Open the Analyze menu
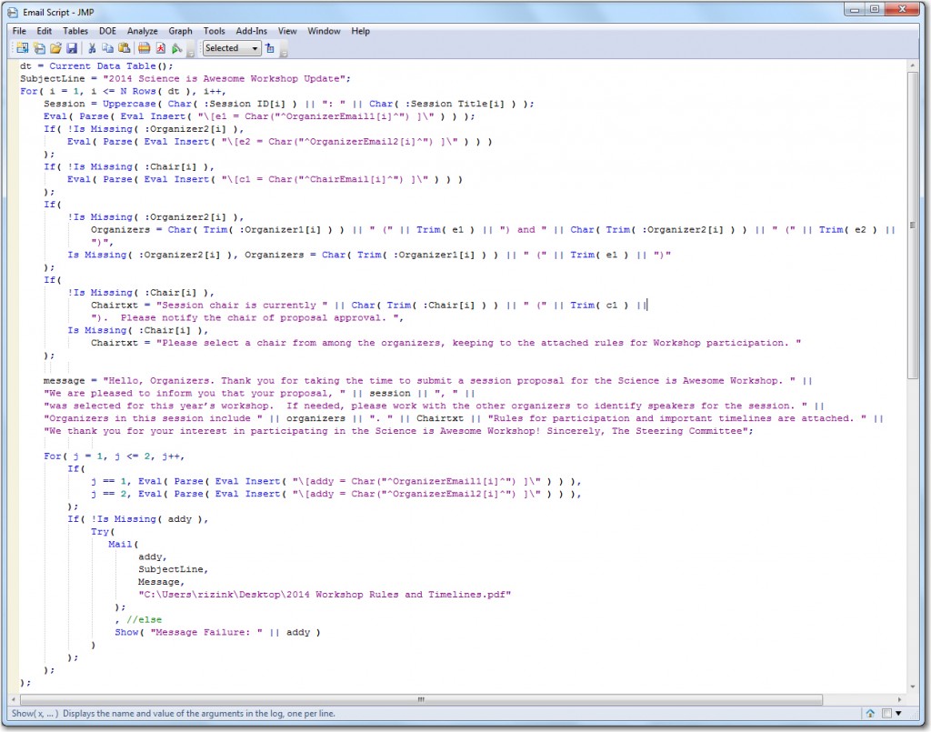 tap(142, 31)
